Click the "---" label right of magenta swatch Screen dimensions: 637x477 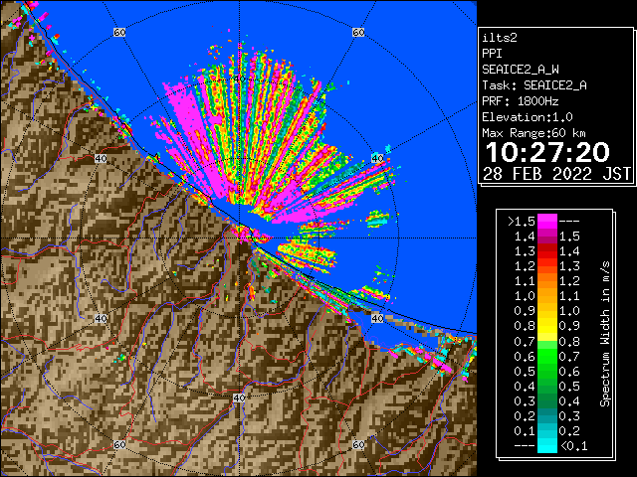(x=569, y=222)
